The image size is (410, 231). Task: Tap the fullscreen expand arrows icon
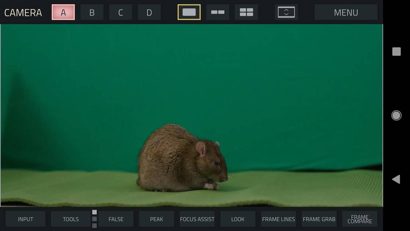(286, 12)
